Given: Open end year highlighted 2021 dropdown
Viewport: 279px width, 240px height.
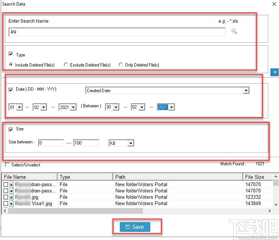Looking at the screenshot, I should (x=171, y=107).
